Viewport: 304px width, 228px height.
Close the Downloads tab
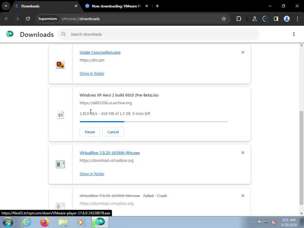click(76, 6)
